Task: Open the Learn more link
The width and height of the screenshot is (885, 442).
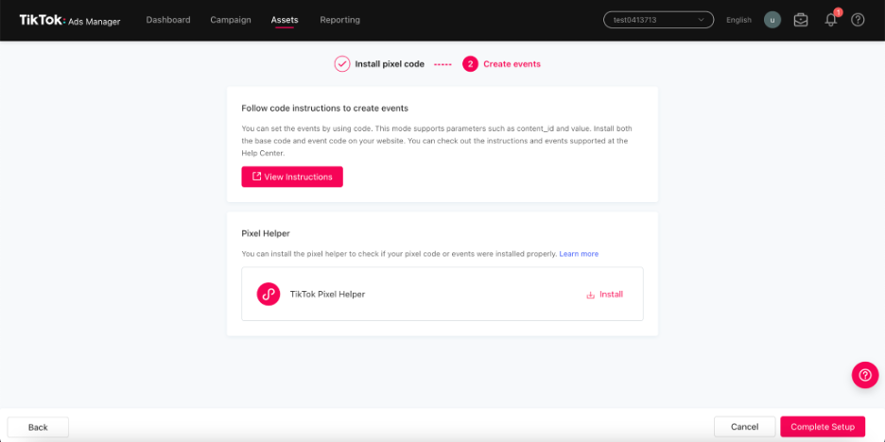Action: 579,254
